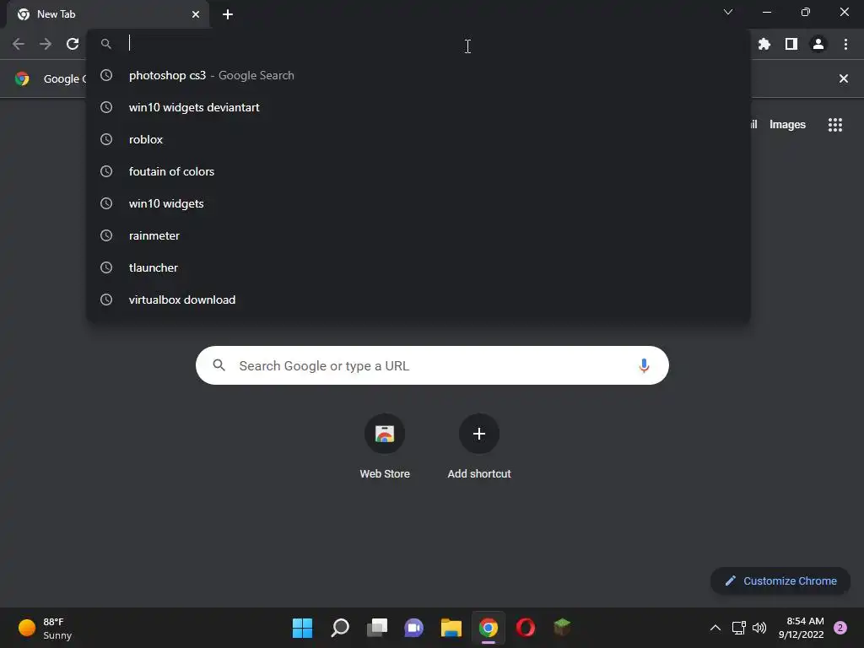Open the Google apps grid
Screen dimensions: 864x648
[835, 125]
